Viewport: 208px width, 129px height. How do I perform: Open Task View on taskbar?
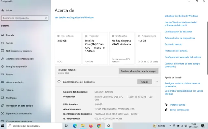pos(67,126)
